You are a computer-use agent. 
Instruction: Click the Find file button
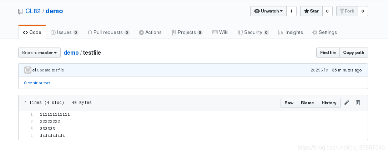click(328, 53)
